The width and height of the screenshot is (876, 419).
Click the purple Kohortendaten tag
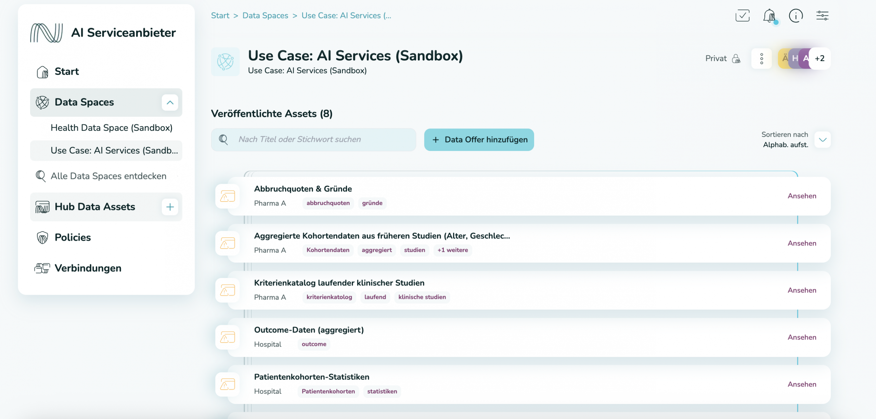[327, 250]
